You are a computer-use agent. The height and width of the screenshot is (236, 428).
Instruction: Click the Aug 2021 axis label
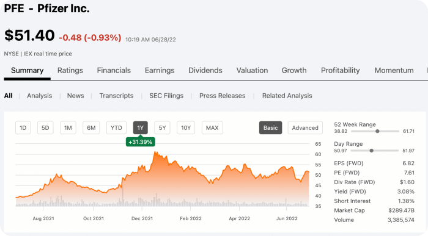(x=43, y=218)
